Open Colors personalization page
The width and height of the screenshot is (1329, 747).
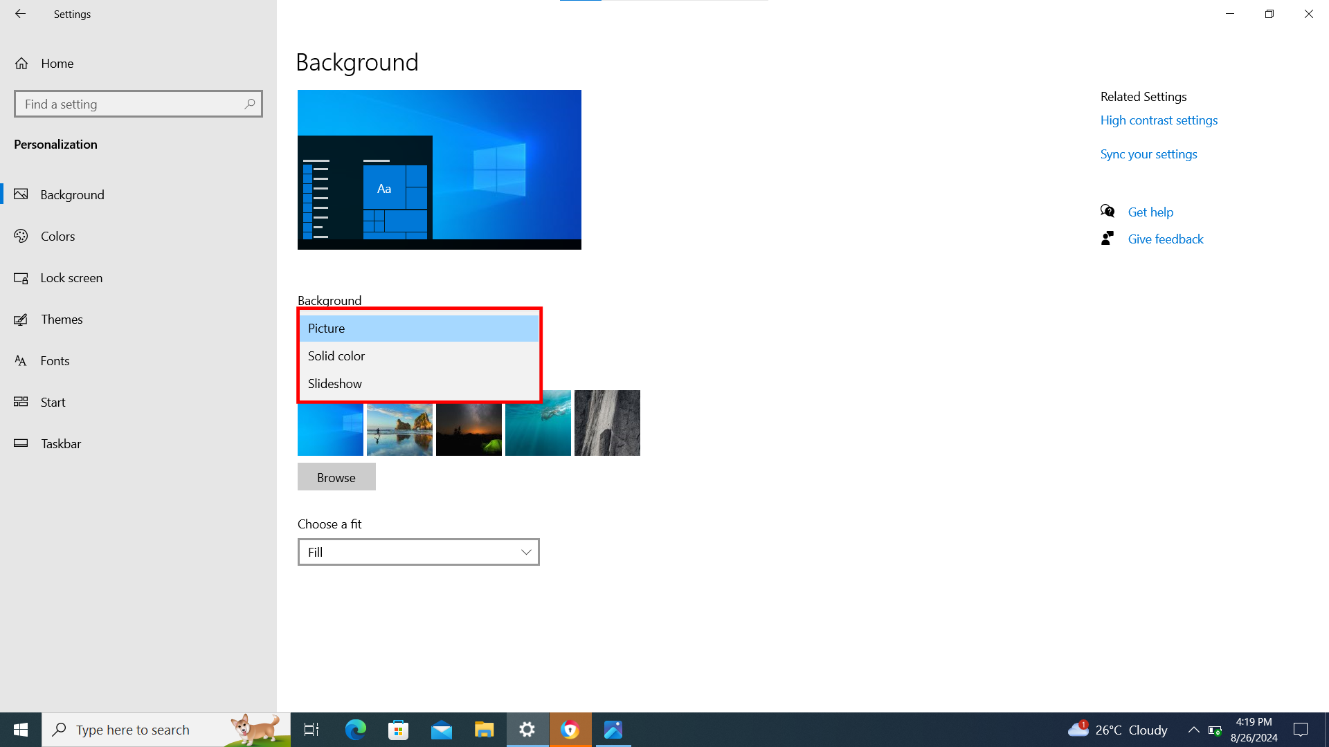[x=57, y=237]
